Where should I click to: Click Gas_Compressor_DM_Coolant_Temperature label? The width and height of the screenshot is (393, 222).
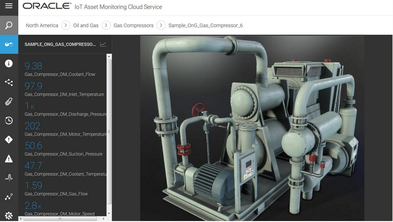click(x=65, y=174)
